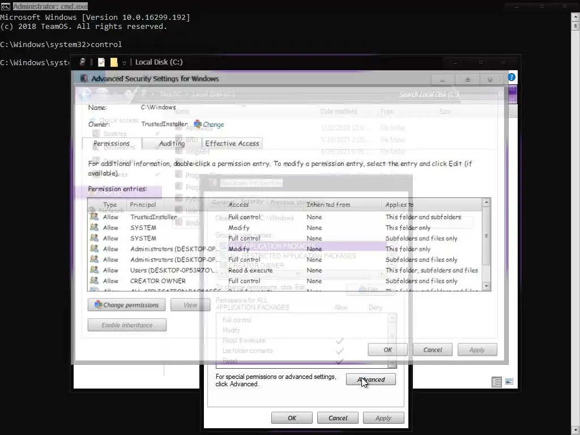Click the C:\Windows name value text
580x435 pixels.
tap(159, 107)
